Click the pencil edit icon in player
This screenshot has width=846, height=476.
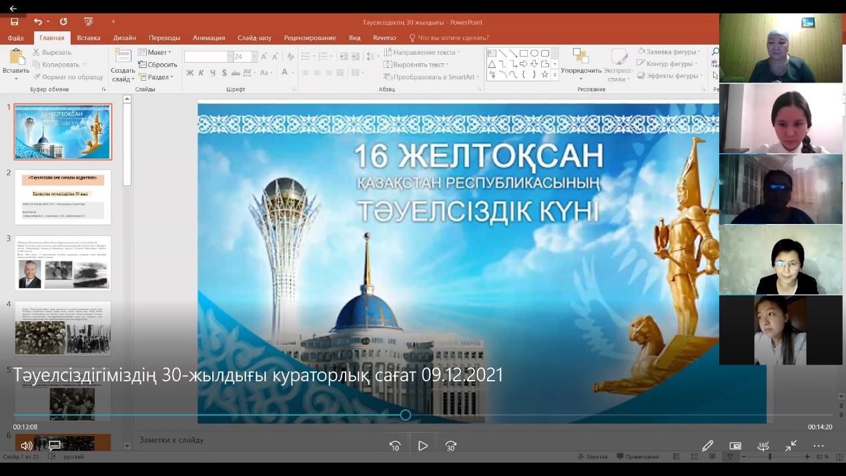(707, 445)
